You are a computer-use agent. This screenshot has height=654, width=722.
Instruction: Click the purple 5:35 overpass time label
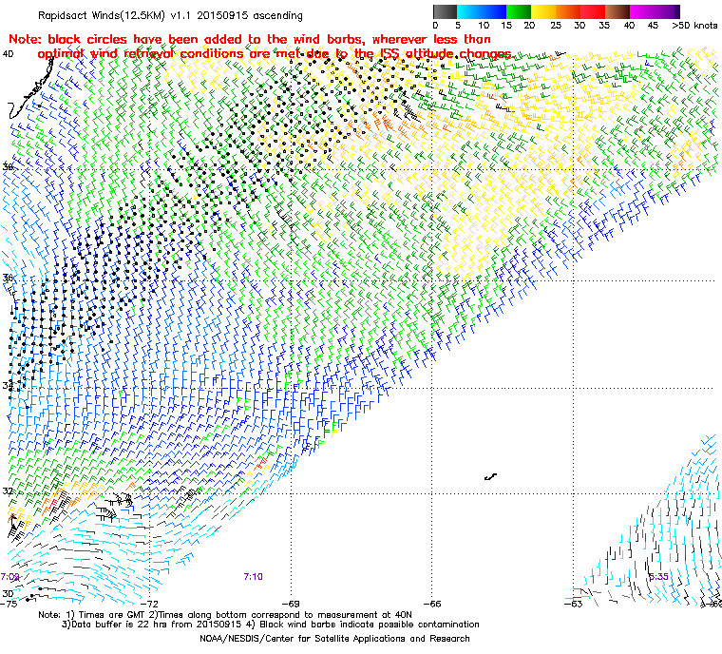point(658,577)
